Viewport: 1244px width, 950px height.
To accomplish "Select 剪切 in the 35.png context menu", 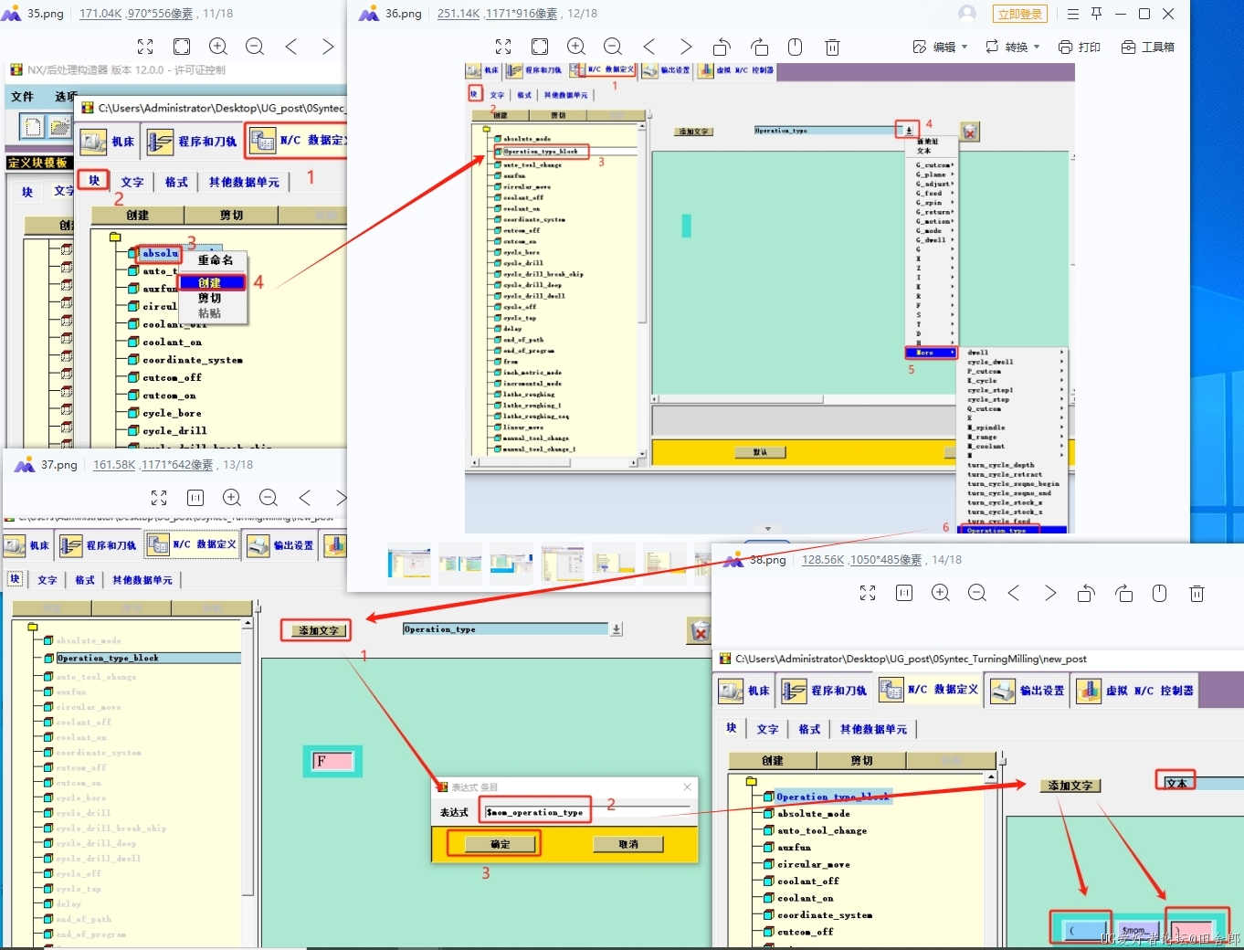I will tap(211, 298).
